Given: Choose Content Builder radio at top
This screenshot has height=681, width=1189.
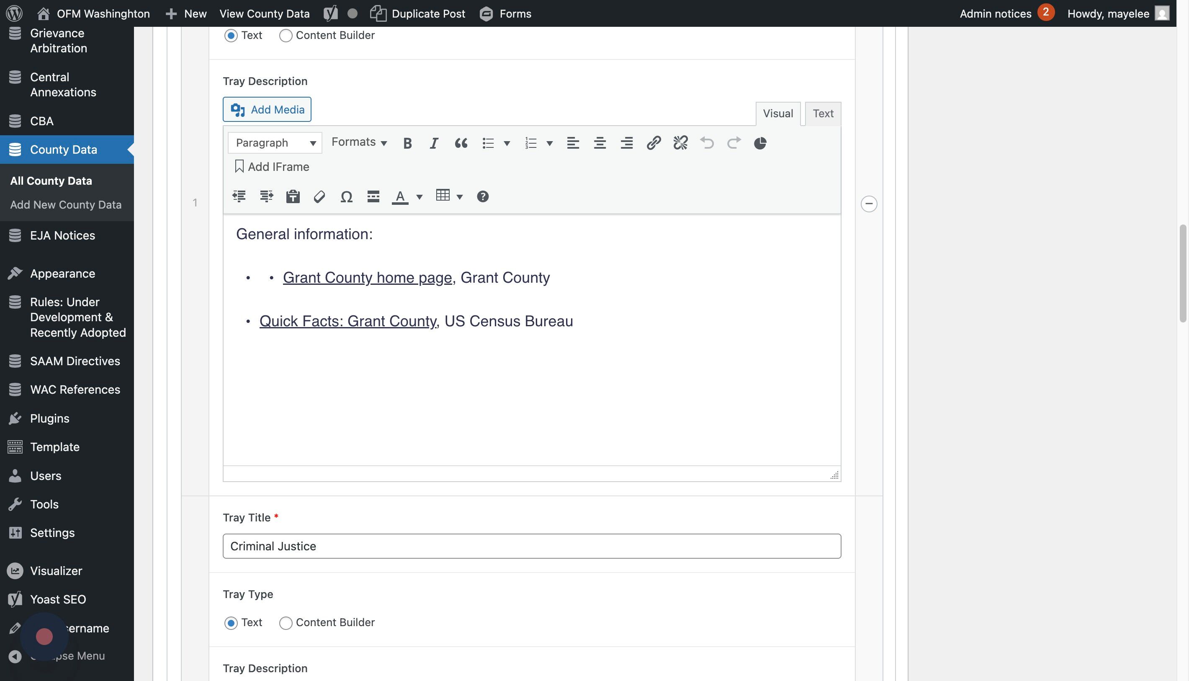Looking at the screenshot, I should 286,36.
